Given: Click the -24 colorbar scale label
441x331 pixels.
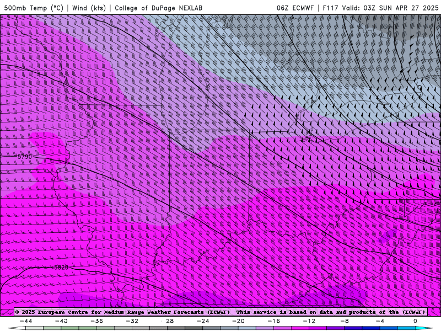Looking at the screenshot, I should click(x=203, y=321).
